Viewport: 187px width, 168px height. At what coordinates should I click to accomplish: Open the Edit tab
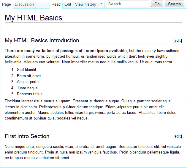point(68,4)
